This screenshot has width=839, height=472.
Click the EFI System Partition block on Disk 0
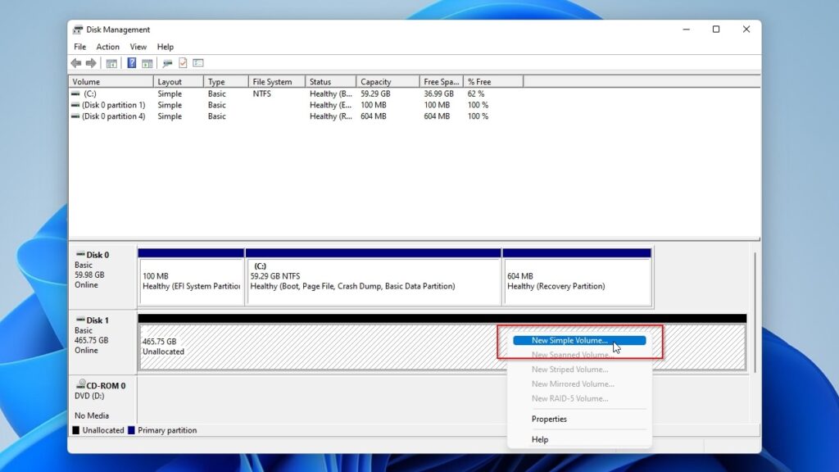pos(191,276)
